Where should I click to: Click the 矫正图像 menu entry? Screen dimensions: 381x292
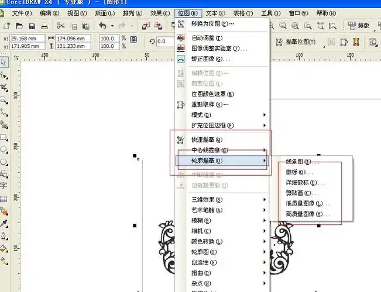(222, 59)
